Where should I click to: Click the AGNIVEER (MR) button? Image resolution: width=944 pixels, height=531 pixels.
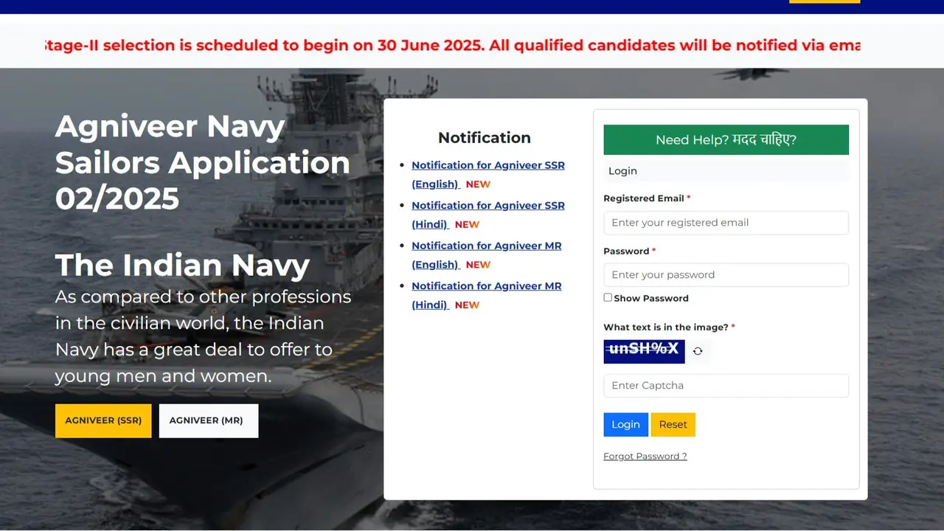(208, 420)
